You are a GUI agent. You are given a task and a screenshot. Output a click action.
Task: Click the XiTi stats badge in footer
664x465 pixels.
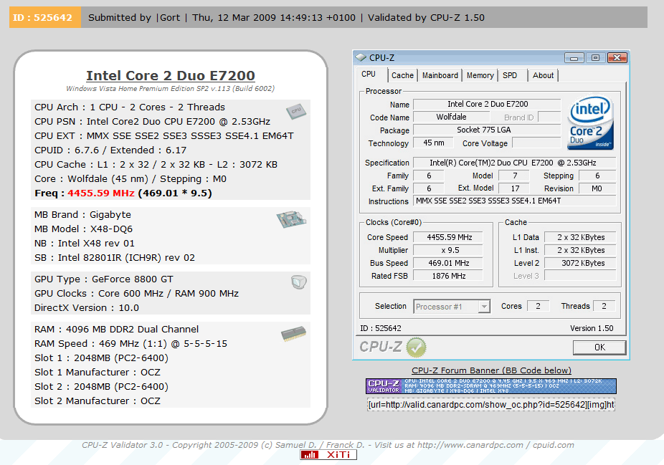click(328, 455)
